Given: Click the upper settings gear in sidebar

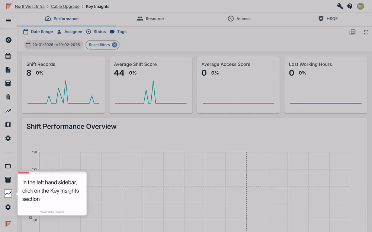Looking at the screenshot, I should [8, 138].
